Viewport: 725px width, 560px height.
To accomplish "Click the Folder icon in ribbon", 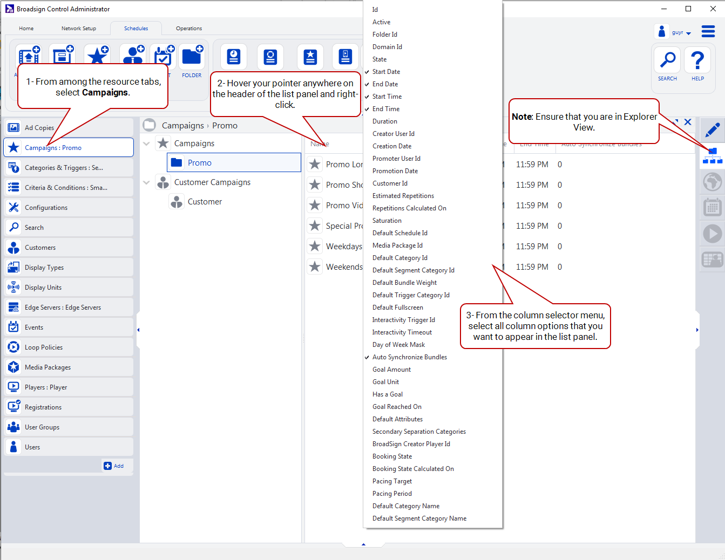I will [x=192, y=58].
